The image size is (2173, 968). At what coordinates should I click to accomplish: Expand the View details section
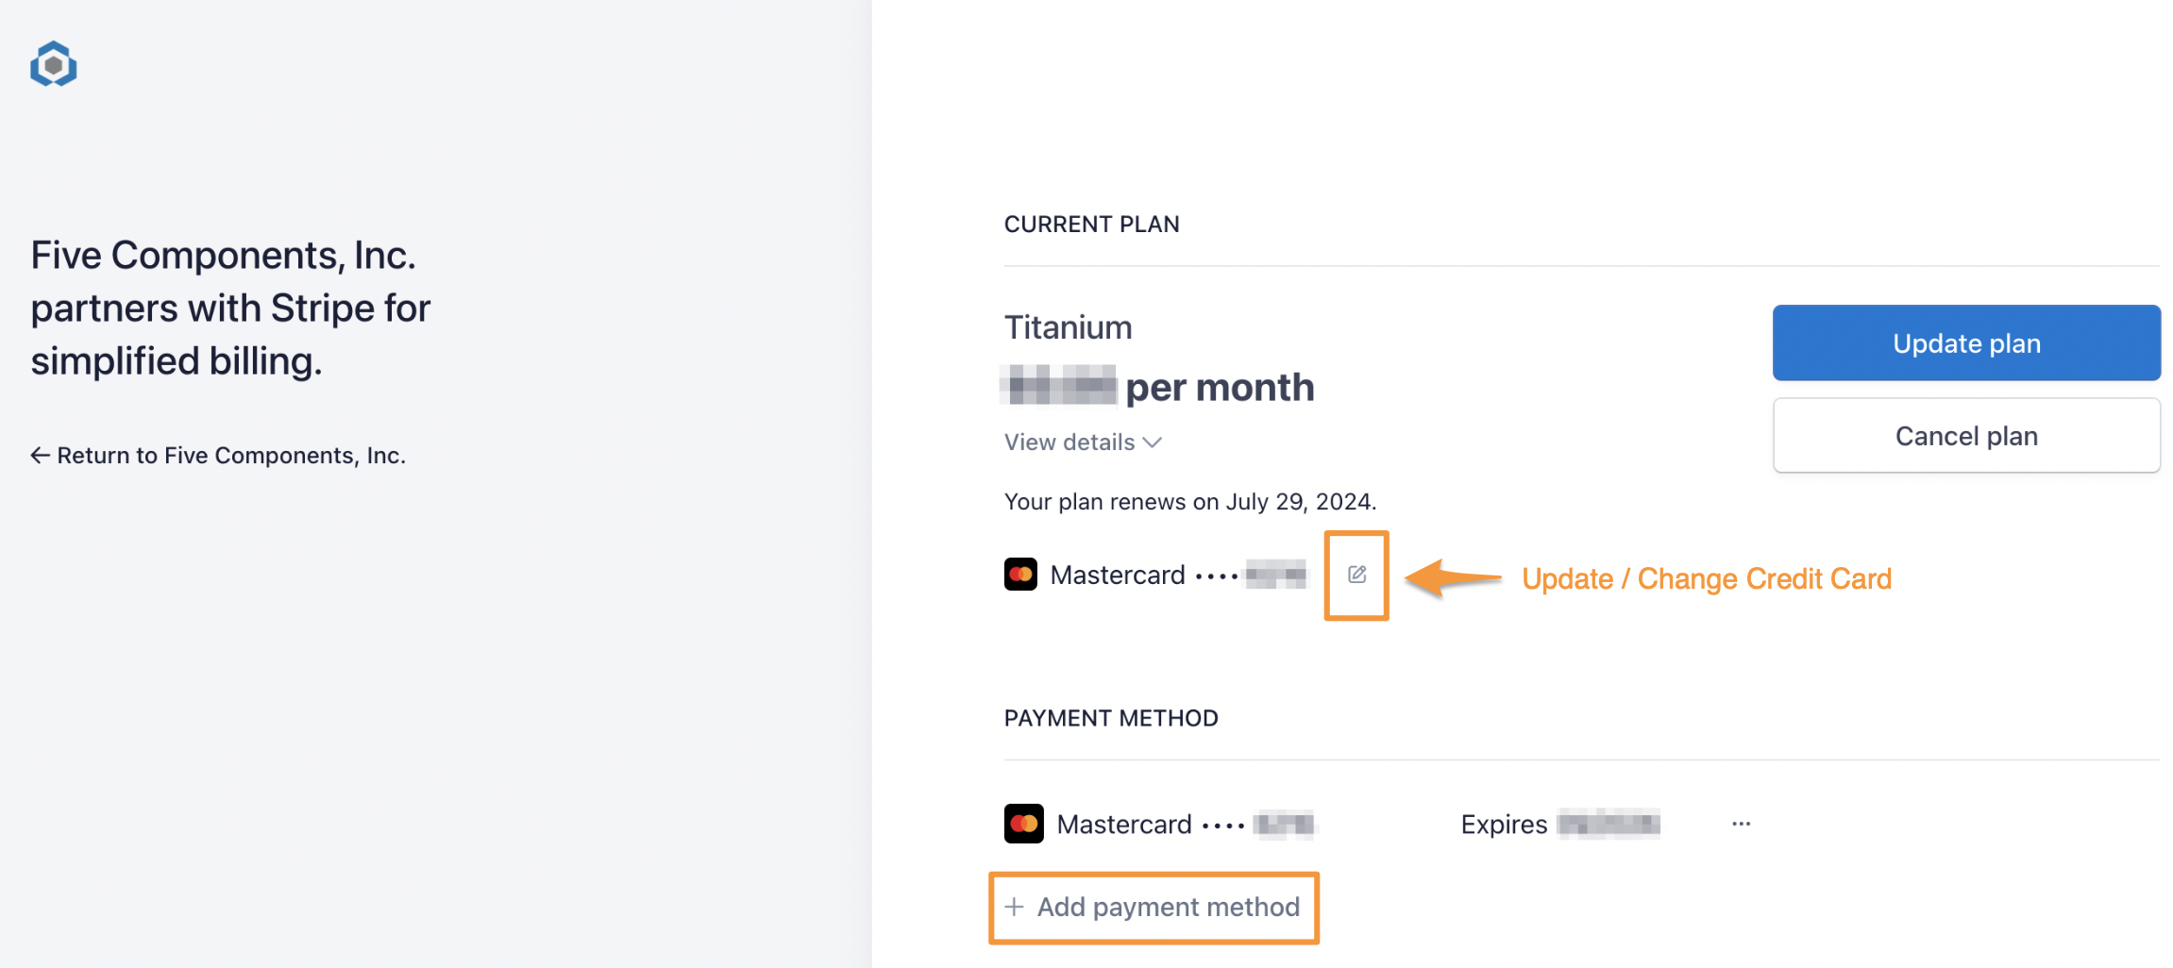click(1070, 442)
